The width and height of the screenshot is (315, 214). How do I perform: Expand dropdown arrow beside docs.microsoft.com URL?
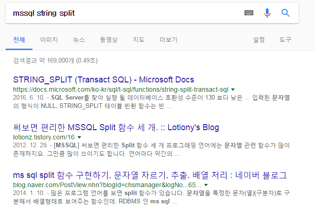[x=233, y=89]
